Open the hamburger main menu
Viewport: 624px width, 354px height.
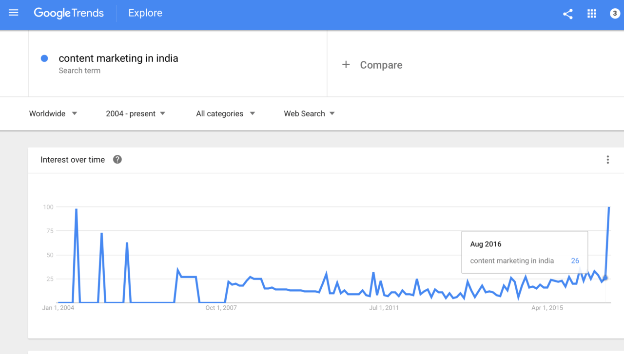pyautogui.click(x=14, y=13)
